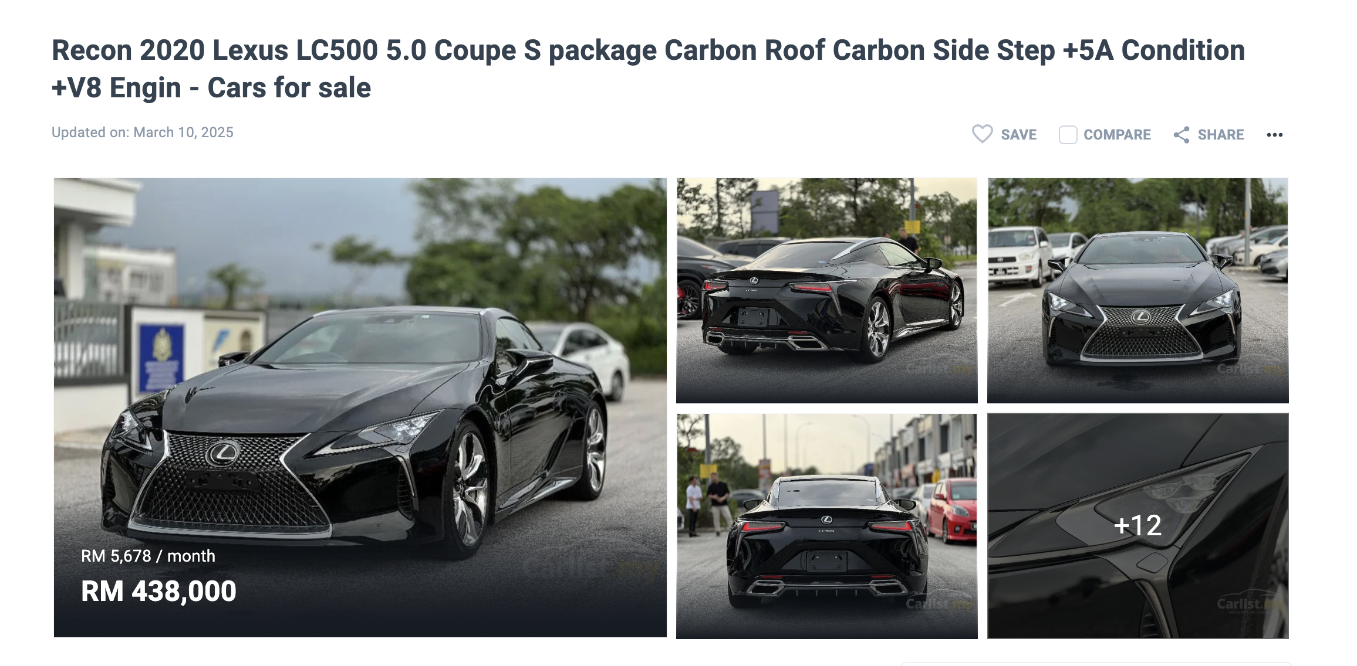Open the front grille view thumbnail

[1138, 291]
